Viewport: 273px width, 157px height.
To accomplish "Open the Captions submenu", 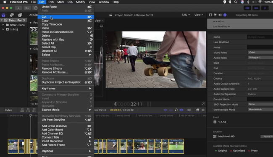I will pos(66,151).
